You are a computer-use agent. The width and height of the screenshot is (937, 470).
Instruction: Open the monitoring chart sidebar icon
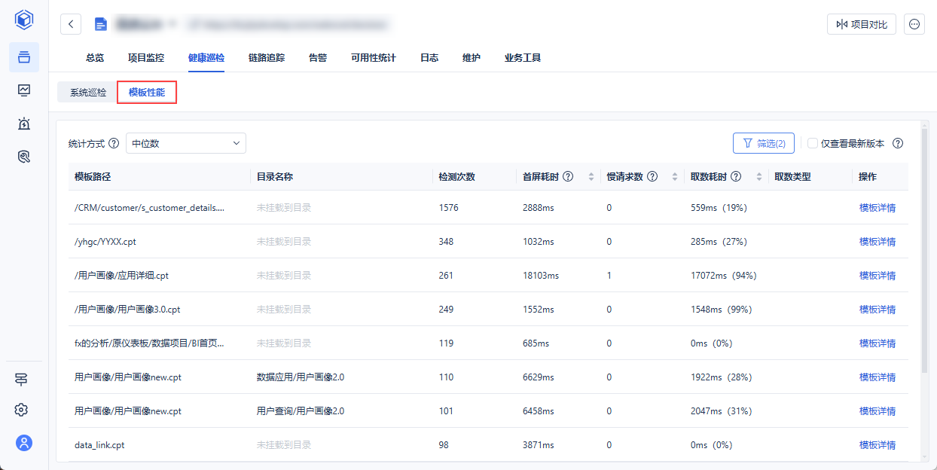click(24, 90)
